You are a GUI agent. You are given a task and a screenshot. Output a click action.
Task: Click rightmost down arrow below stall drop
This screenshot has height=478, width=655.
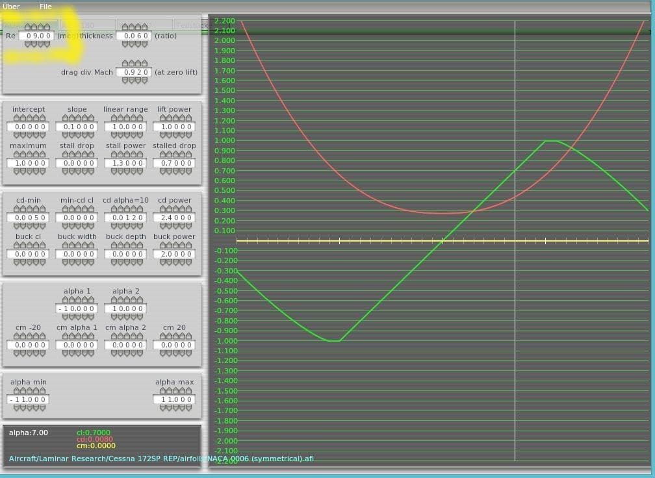[x=91, y=171]
